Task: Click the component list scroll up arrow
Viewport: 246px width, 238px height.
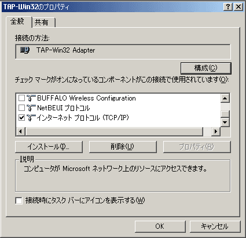Action: click(225, 98)
